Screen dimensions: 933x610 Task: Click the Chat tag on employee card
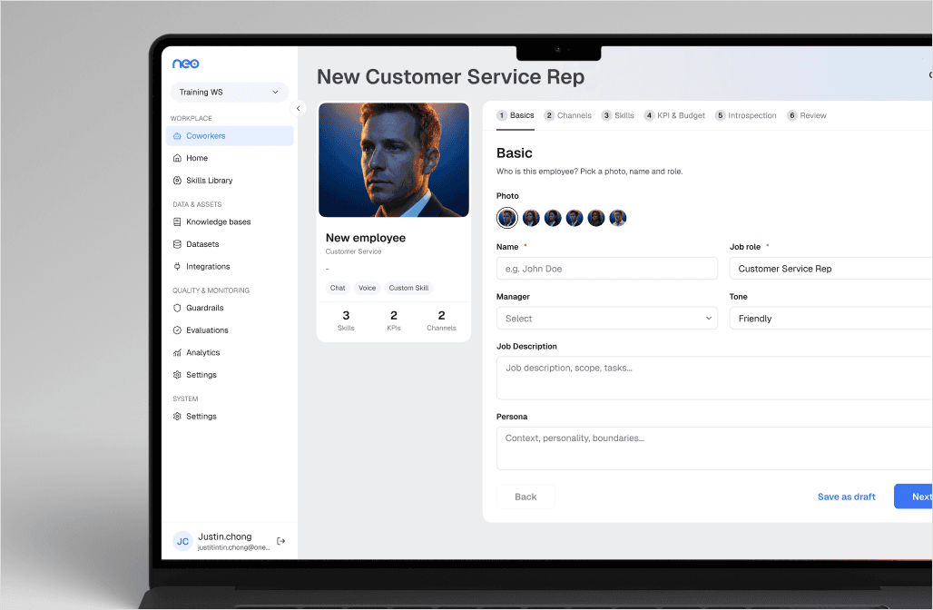tap(338, 288)
